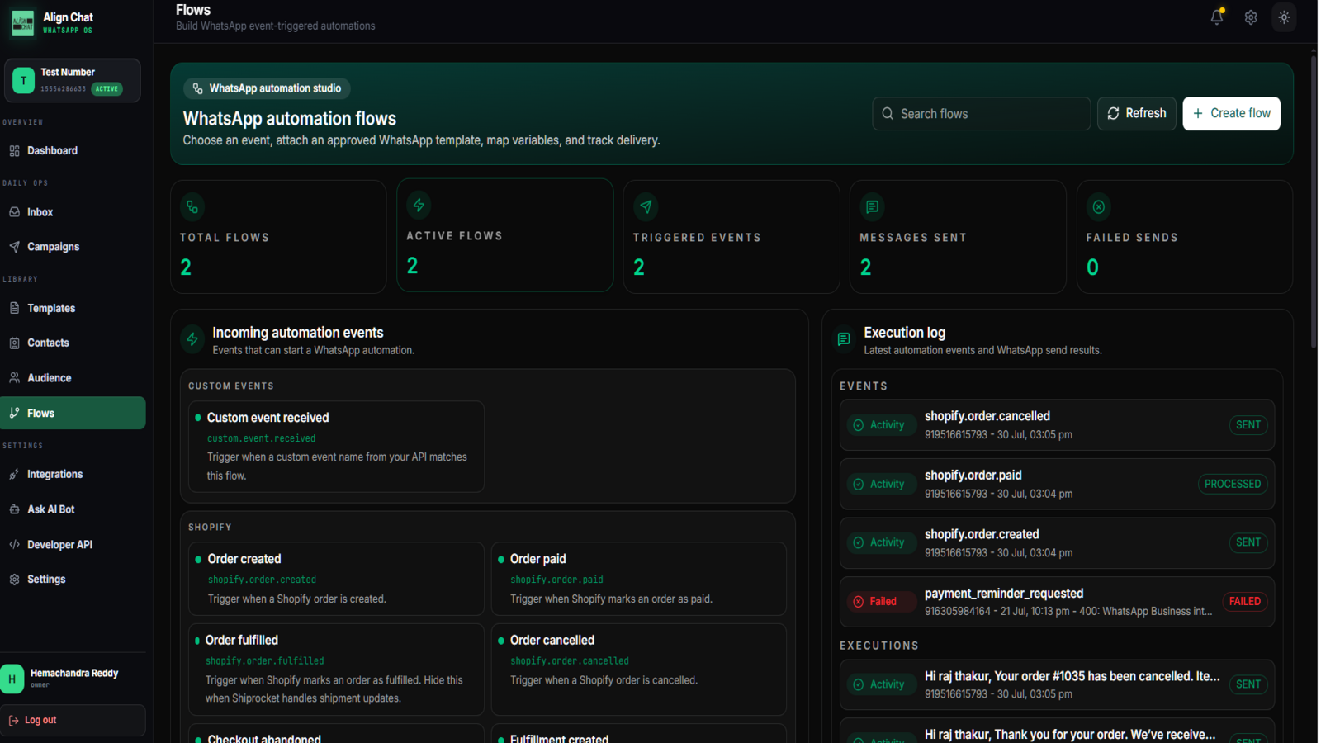Focus the Search flows field
The width and height of the screenshot is (1321, 743).
click(x=981, y=114)
